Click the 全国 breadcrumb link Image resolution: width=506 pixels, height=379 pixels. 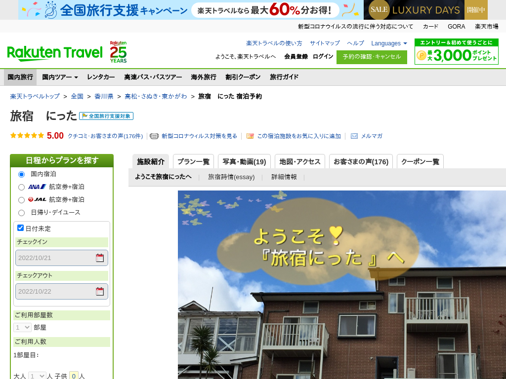(77, 96)
